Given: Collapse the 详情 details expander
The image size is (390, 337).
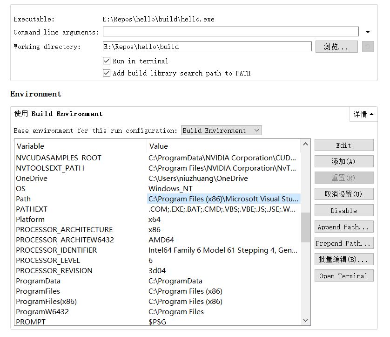Looking at the screenshot, I should pyautogui.click(x=363, y=114).
